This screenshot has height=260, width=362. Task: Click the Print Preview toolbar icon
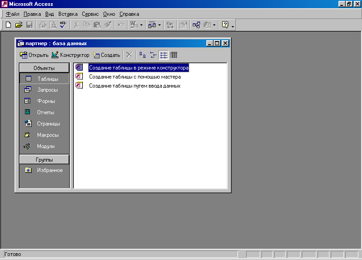pyautogui.click(x=53, y=25)
